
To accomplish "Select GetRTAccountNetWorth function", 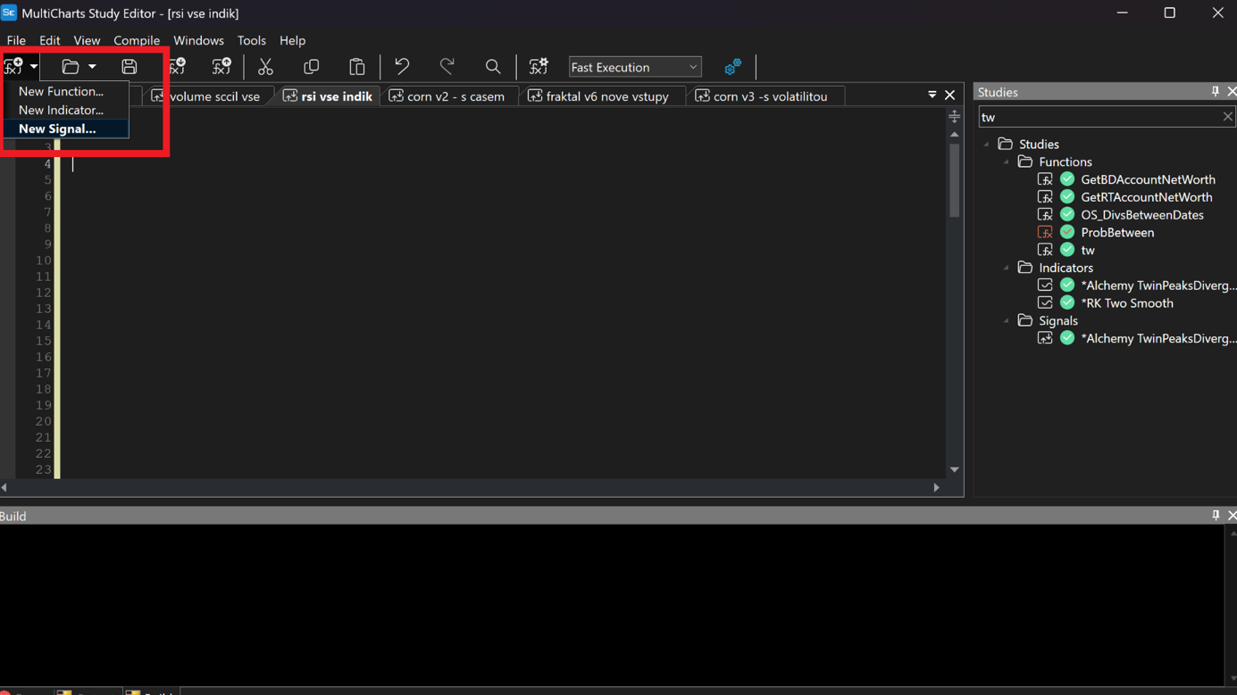I will [x=1146, y=197].
